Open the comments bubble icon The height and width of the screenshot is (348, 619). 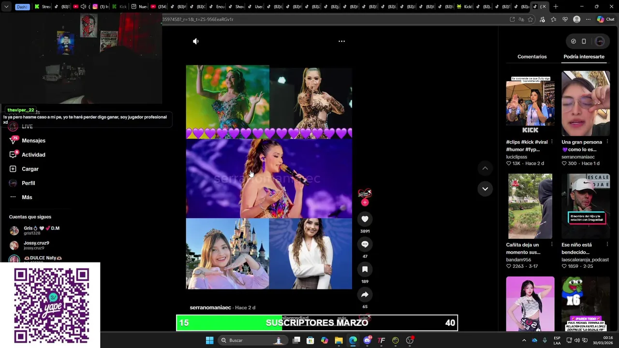[365, 244]
